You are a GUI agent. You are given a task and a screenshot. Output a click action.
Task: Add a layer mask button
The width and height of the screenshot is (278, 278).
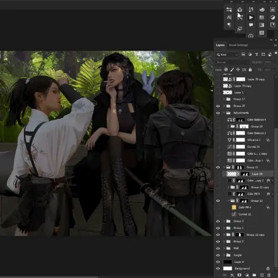coord(239,275)
